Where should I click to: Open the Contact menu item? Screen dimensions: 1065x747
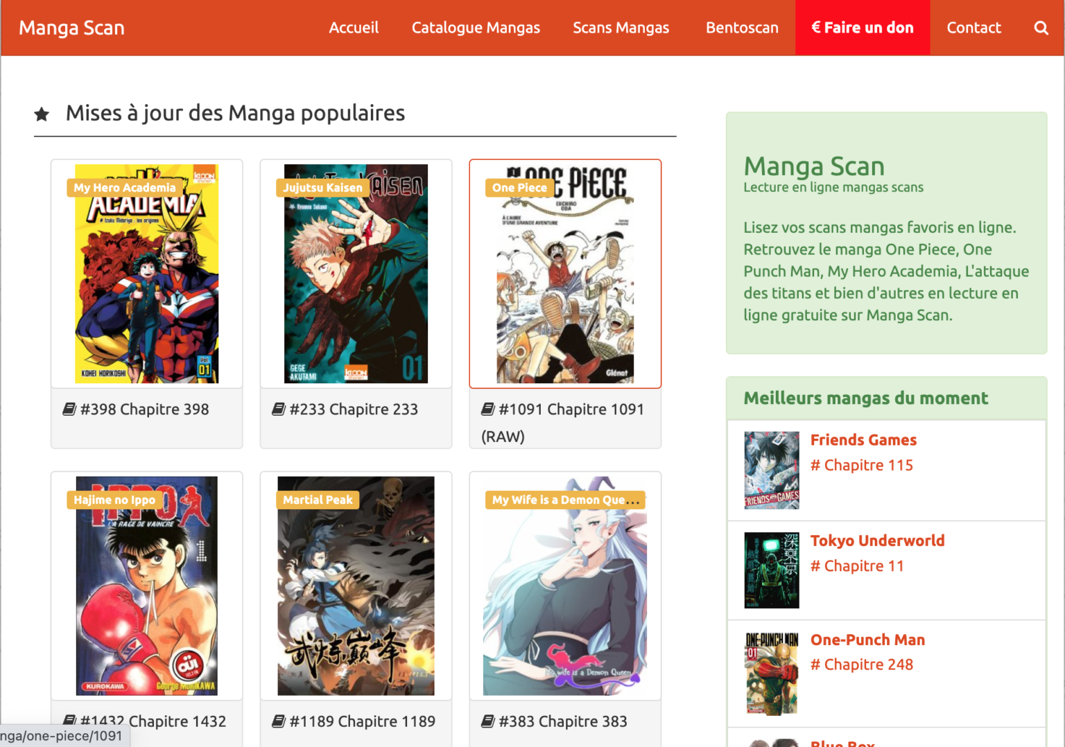(x=973, y=28)
